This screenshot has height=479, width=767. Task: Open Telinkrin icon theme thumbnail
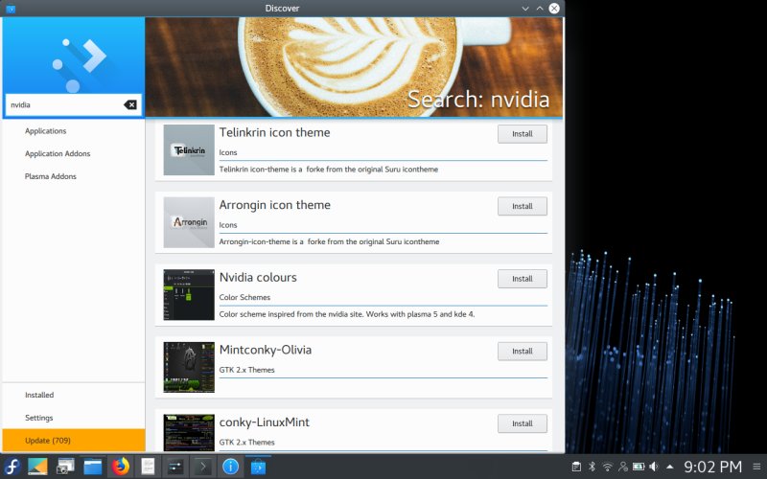pyautogui.click(x=189, y=149)
